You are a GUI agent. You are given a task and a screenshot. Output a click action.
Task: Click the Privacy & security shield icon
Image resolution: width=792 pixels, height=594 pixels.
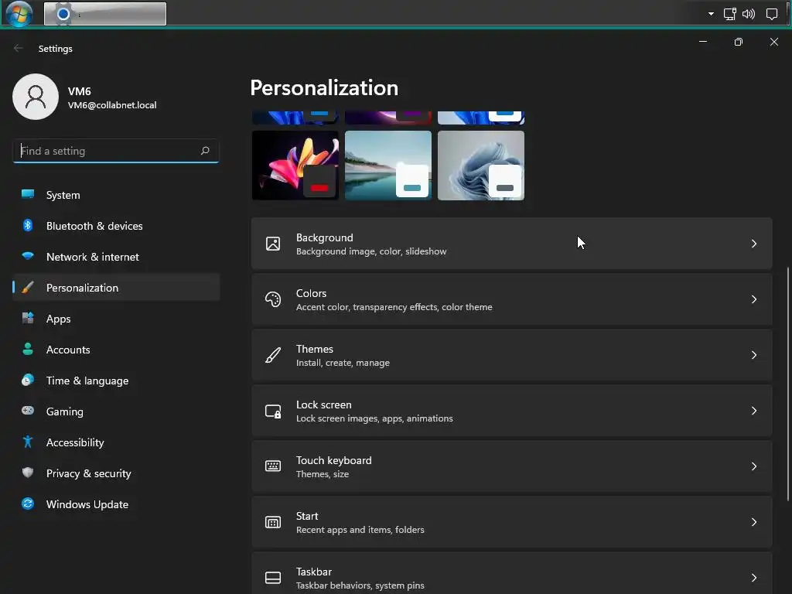(28, 473)
